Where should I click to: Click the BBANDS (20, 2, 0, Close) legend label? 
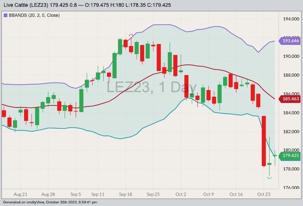[34, 15]
